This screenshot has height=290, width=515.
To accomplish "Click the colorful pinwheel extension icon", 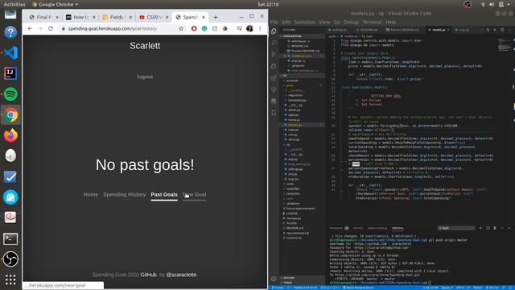I will point(225,29).
